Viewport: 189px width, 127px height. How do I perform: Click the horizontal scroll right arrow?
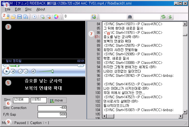(x=180, y=116)
